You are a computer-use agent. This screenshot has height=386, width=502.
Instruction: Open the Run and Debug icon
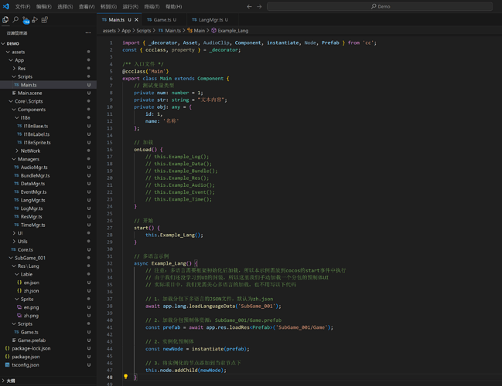(35, 20)
